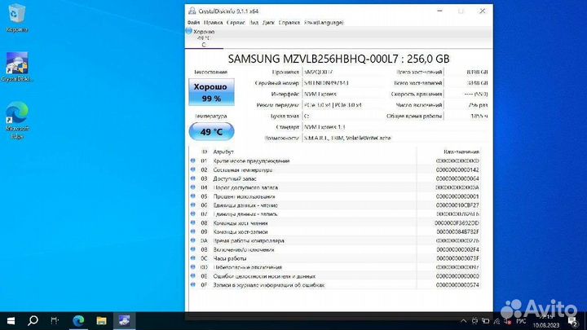Click the NVM Express interface value field

(x=344, y=94)
